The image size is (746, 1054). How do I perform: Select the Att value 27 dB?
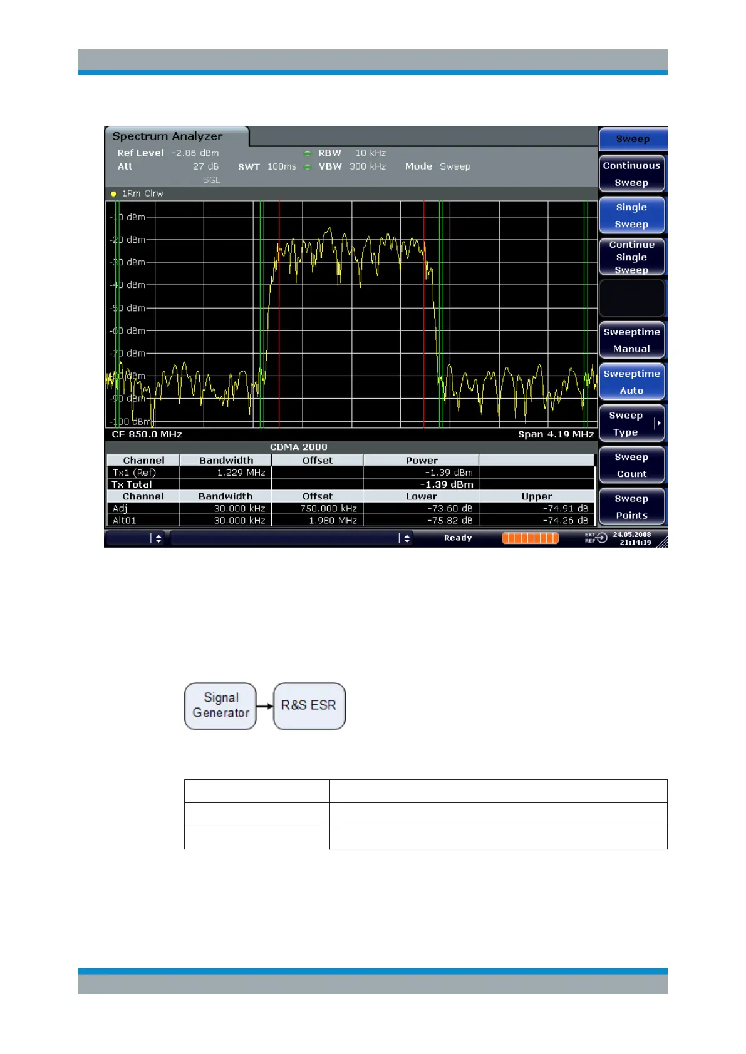point(205,166)
